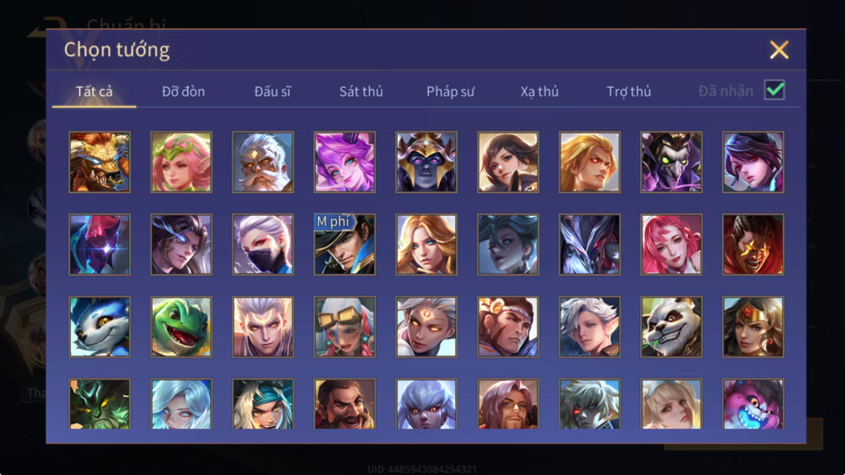Filter heroes by Xạ thủ tab

pyautogui.click(x=540, y=91)
